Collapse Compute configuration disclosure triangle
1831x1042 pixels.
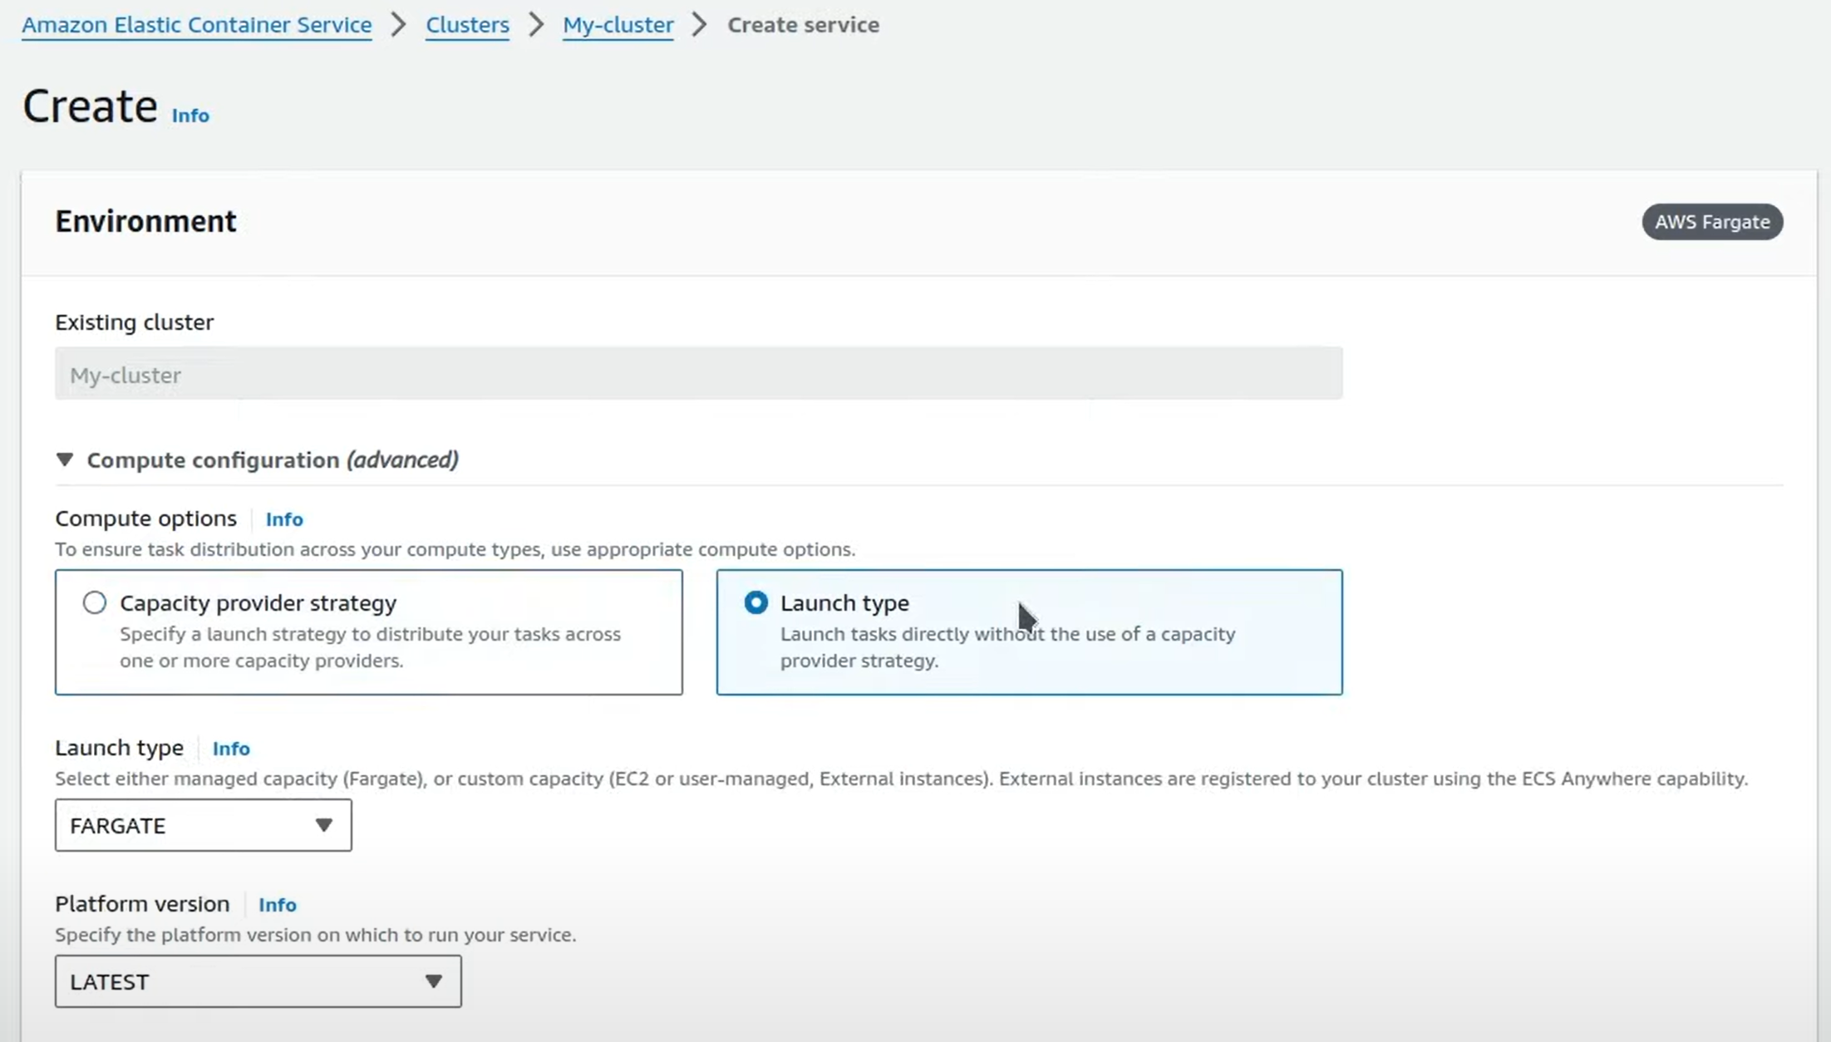pyautogui.click(x=65, y=460)
